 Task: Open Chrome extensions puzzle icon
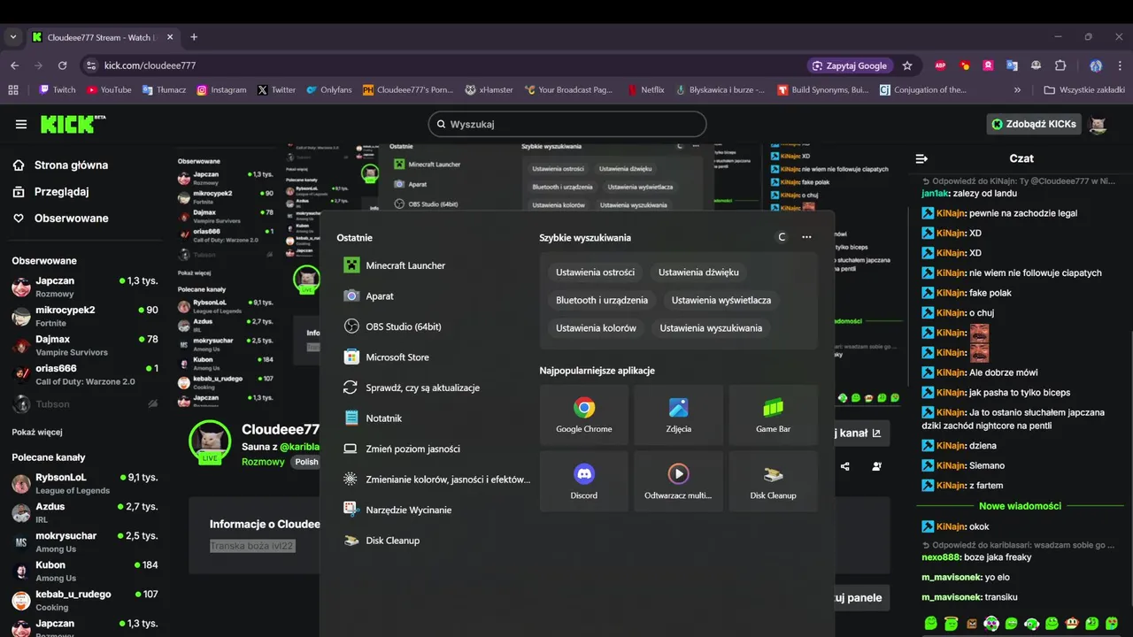1060,65
